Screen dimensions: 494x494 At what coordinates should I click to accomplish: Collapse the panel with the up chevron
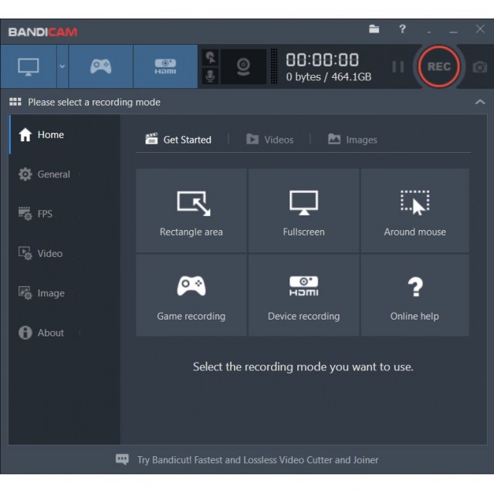click(x=480, y=102)
